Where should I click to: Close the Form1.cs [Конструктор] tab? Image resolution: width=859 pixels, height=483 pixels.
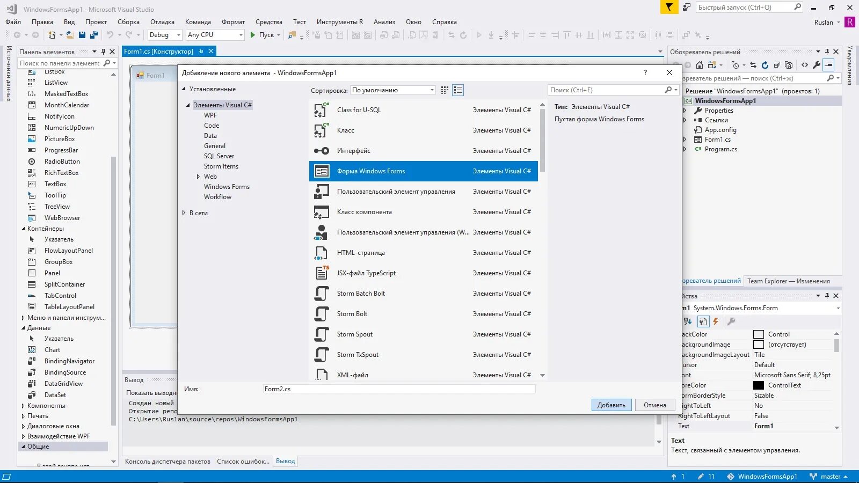click(211, 51)
